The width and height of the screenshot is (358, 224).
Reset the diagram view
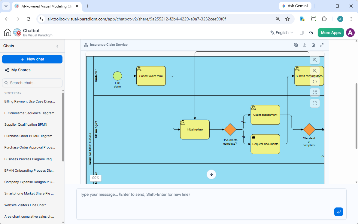315,81
